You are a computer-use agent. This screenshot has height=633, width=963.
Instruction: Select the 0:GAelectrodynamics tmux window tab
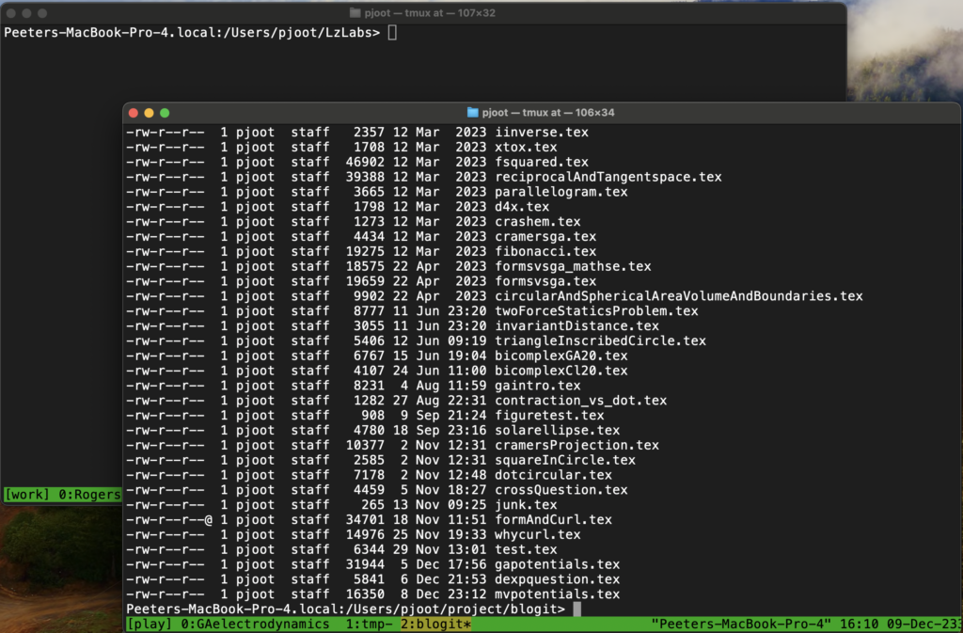pyautogui.click(x=255, y=625)
